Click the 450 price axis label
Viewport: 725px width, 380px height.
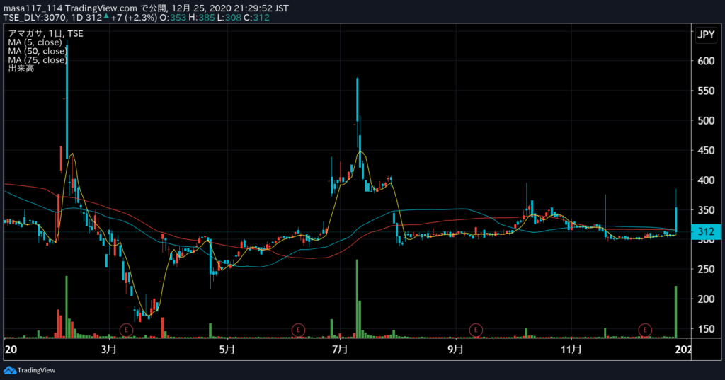706,150
